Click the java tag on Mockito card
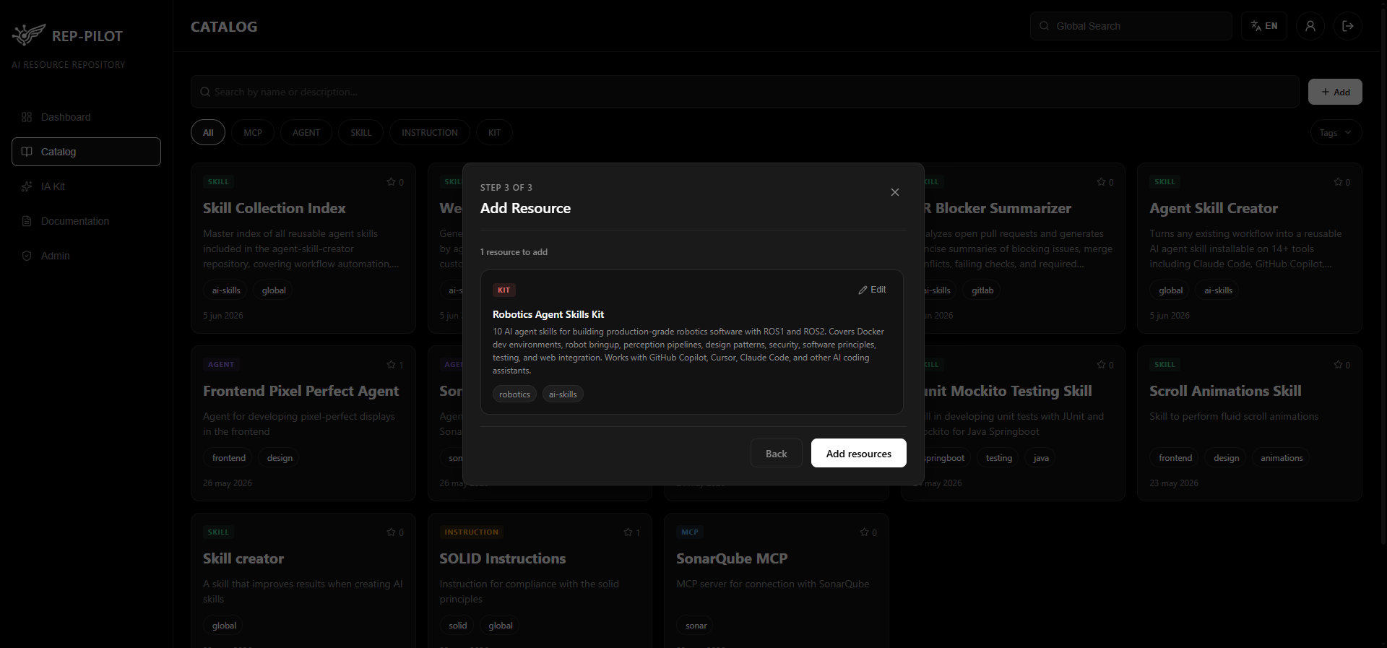The image size is (1387, 648). coord(1041,458)
